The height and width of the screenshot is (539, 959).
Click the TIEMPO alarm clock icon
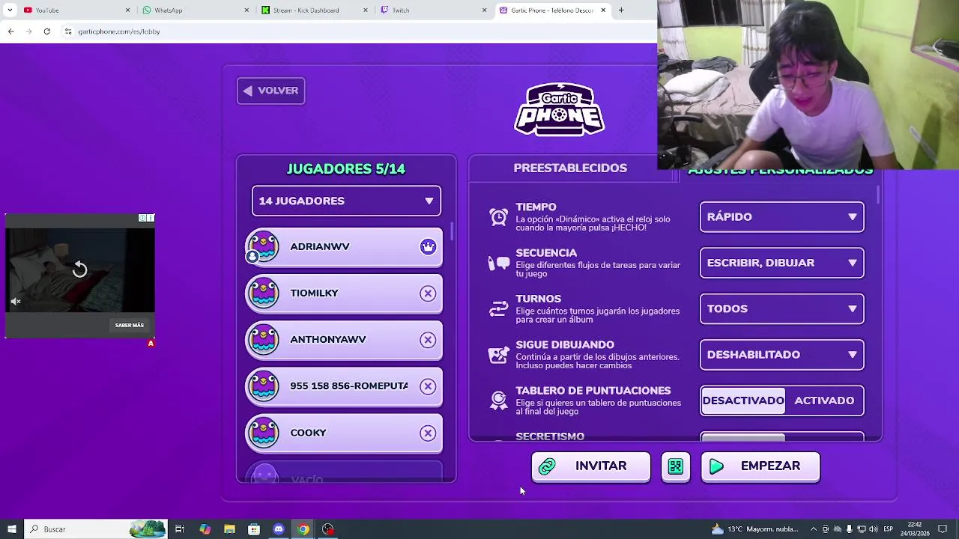[498, 217]
